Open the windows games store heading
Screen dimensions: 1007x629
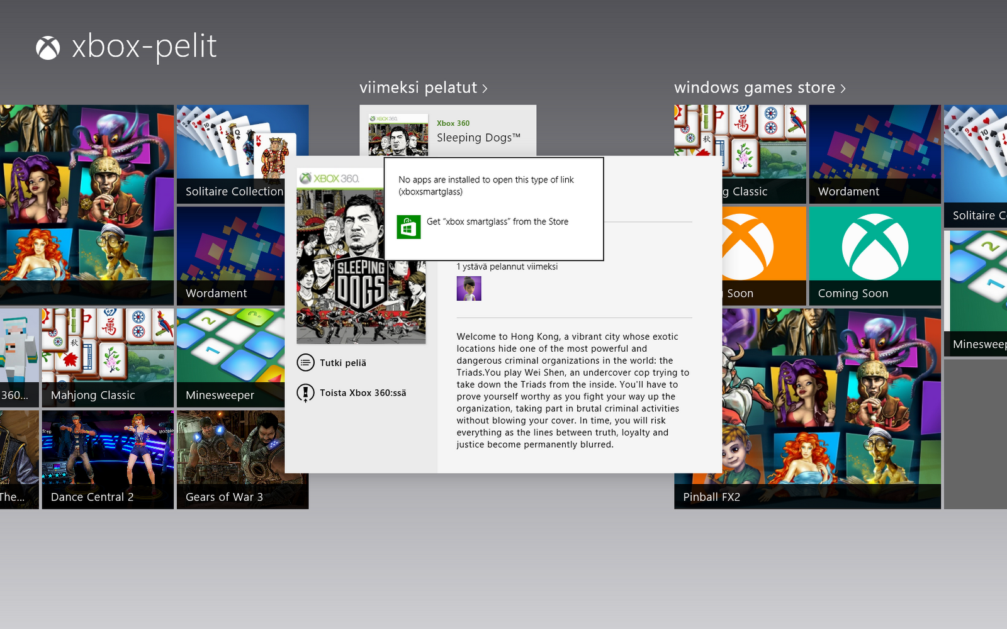tap(755, 87)
